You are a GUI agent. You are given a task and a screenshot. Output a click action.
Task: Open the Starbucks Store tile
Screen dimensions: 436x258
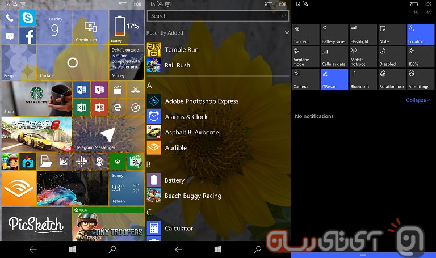pyautogui.click(x=37, y=99)
